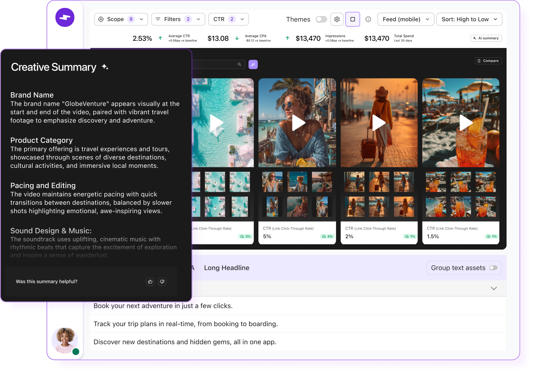Toggle the Themes switch
The width and height of the screenshot is (533, 373).
pos(321,19)
